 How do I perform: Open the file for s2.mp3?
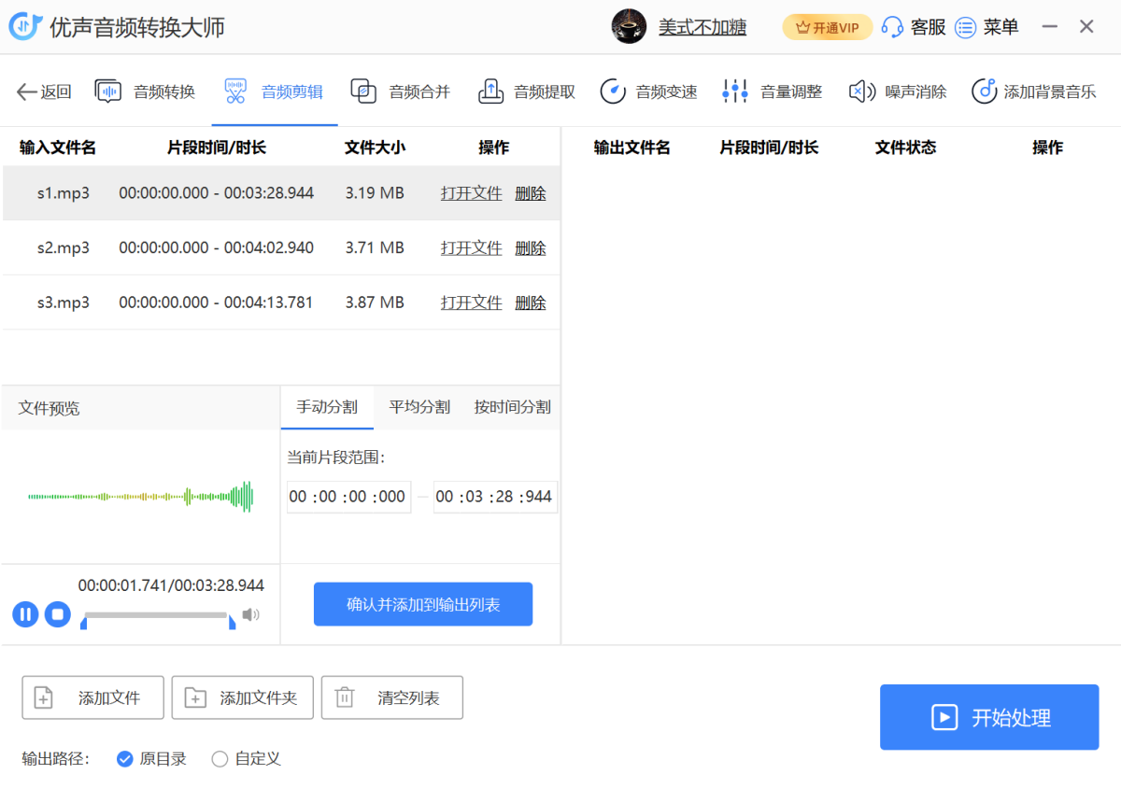(x=471, y=247)
